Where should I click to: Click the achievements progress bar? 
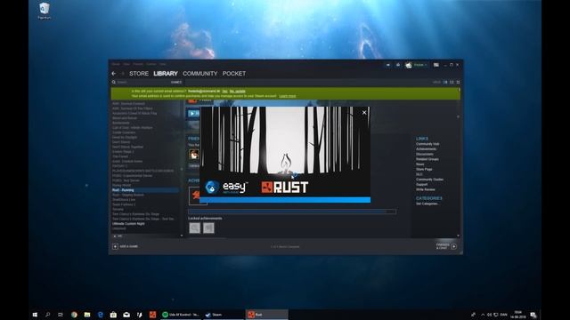coord(292,212)
